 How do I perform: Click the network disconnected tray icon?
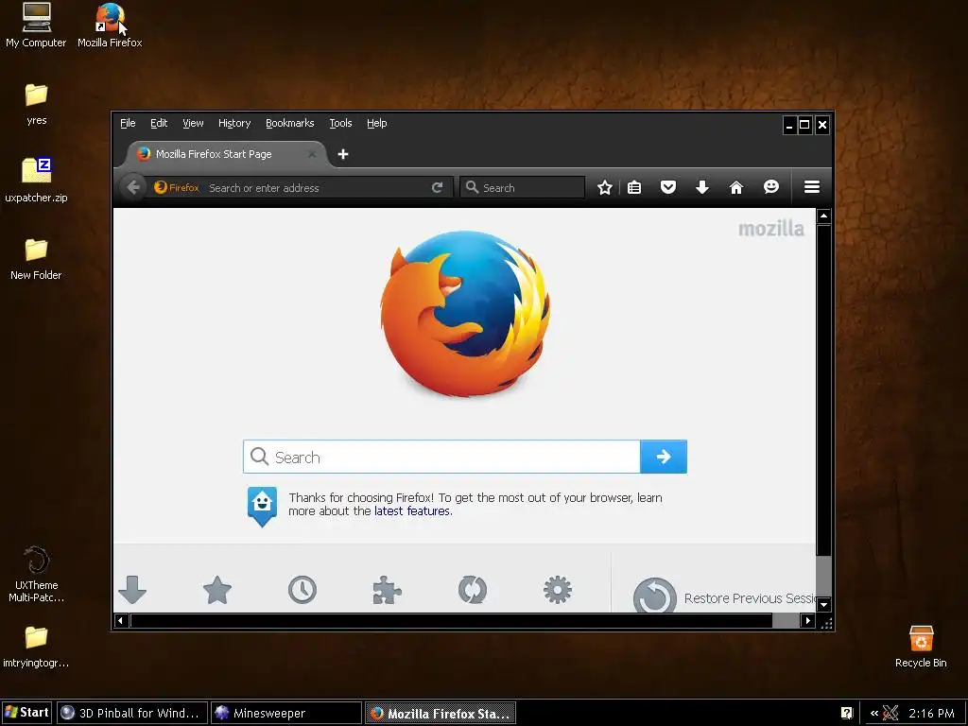890,713
